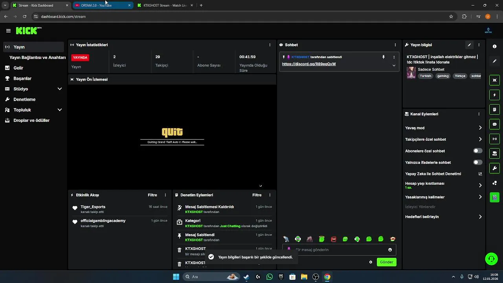Edit stream info with pencil button
Screen dimensions: 503x283
[x=469, y=45]
